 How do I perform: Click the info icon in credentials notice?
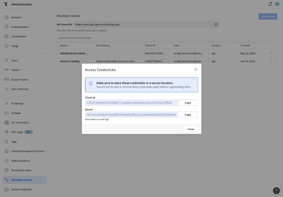pyautogui.click(x=91, y=83)
